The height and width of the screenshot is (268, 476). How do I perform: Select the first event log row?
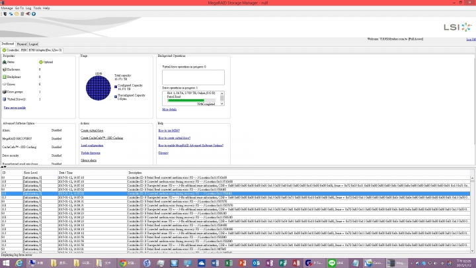pos(235,177)
